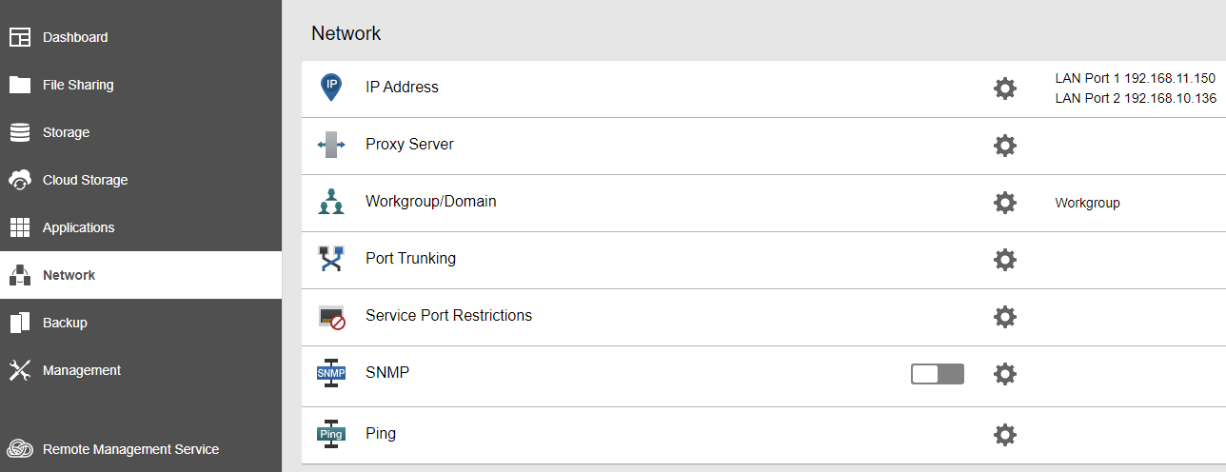Click the Service Port Restrictions label

click(448, 315)
